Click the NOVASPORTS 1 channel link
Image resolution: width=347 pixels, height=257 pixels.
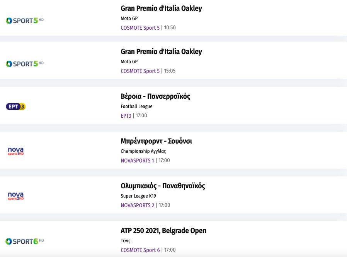(x=137, y=161)
